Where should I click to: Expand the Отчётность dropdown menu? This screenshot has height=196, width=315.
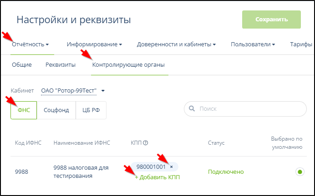tap(30, 44)
